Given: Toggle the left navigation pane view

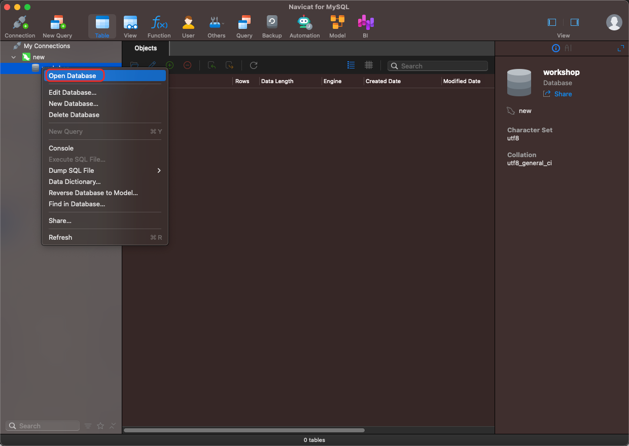Looking at the screenshot, I should click(552, 22).
